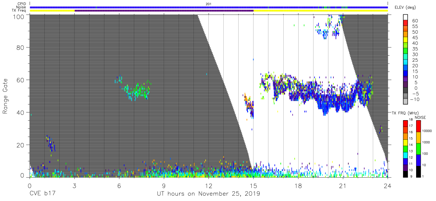
Task: Click the 'NOISE' legend title
Action: (x=420, y=117)
